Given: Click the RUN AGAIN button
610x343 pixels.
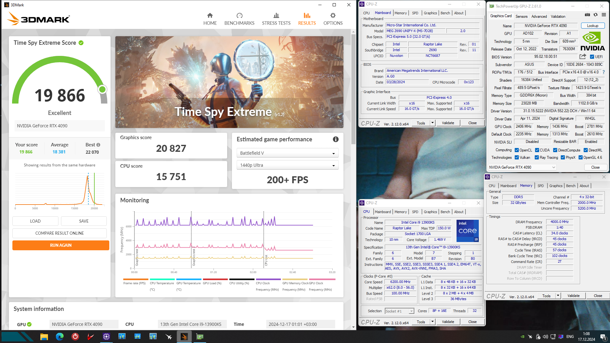Looking at the screenshot, I should coord(61,245).
